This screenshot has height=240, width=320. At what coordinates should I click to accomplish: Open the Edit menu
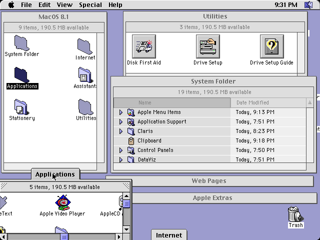tap(44, 4)
